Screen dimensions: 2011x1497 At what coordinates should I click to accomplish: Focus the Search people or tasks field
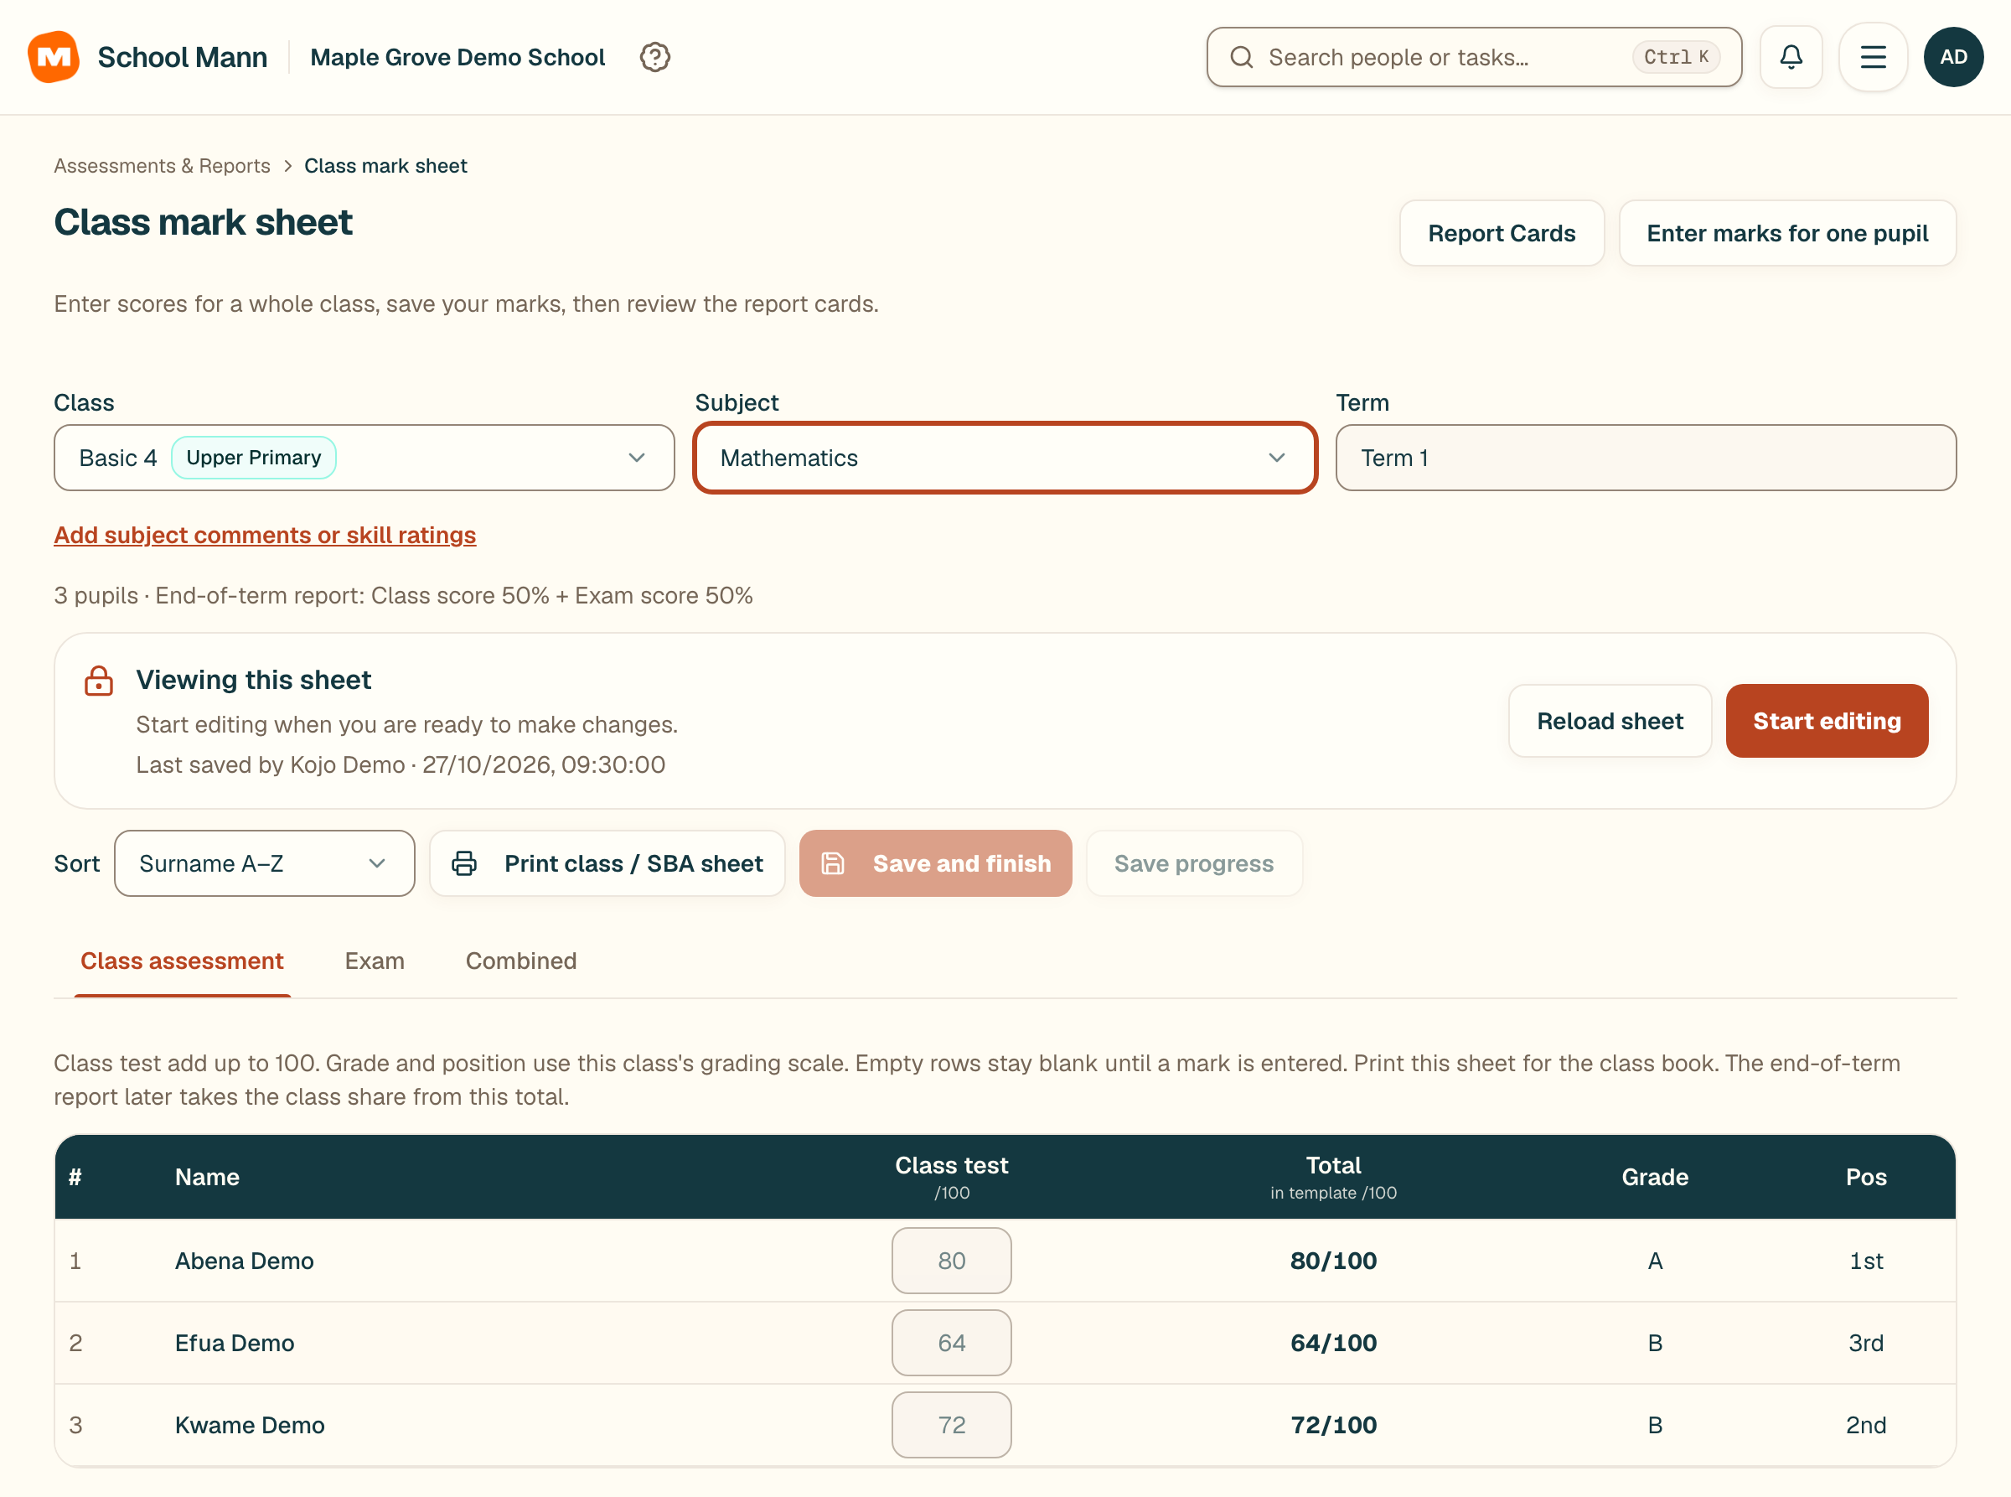tap(1474, 57)
